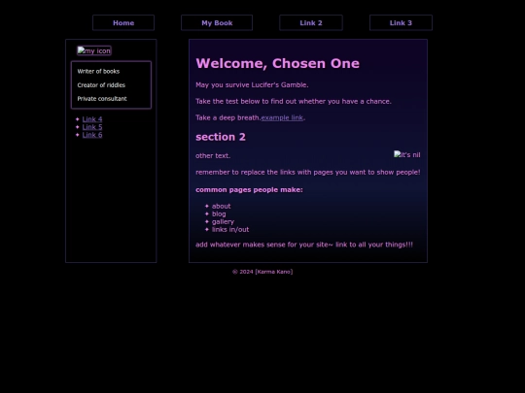Click the 2024 copyright footer text

(262, 272)
